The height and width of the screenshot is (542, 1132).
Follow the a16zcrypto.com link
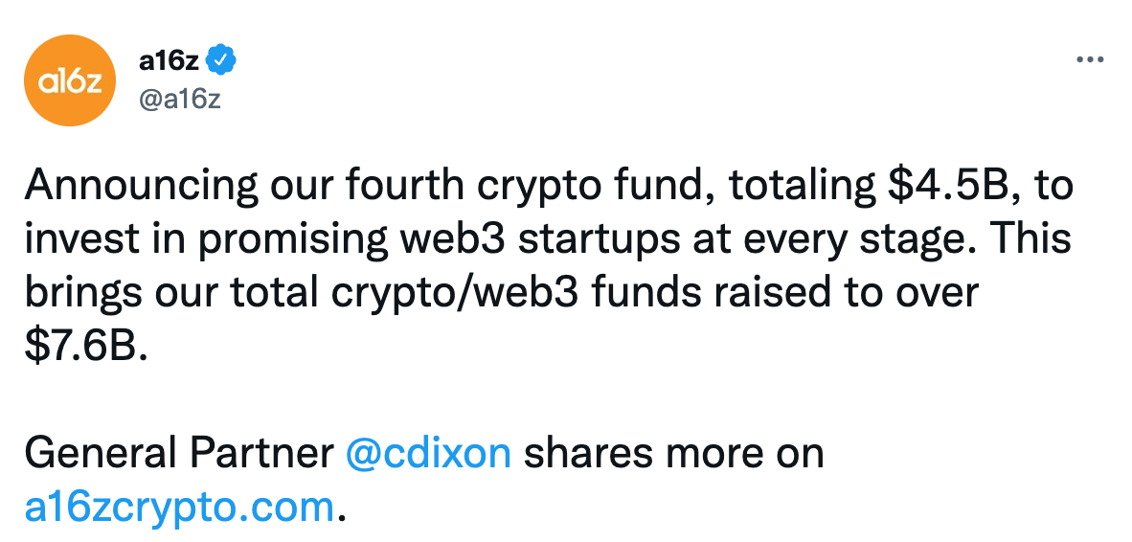tap(179, 508)
